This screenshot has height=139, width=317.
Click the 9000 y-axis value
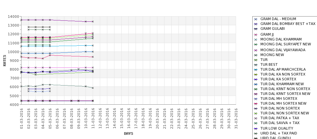click(15, 61)
